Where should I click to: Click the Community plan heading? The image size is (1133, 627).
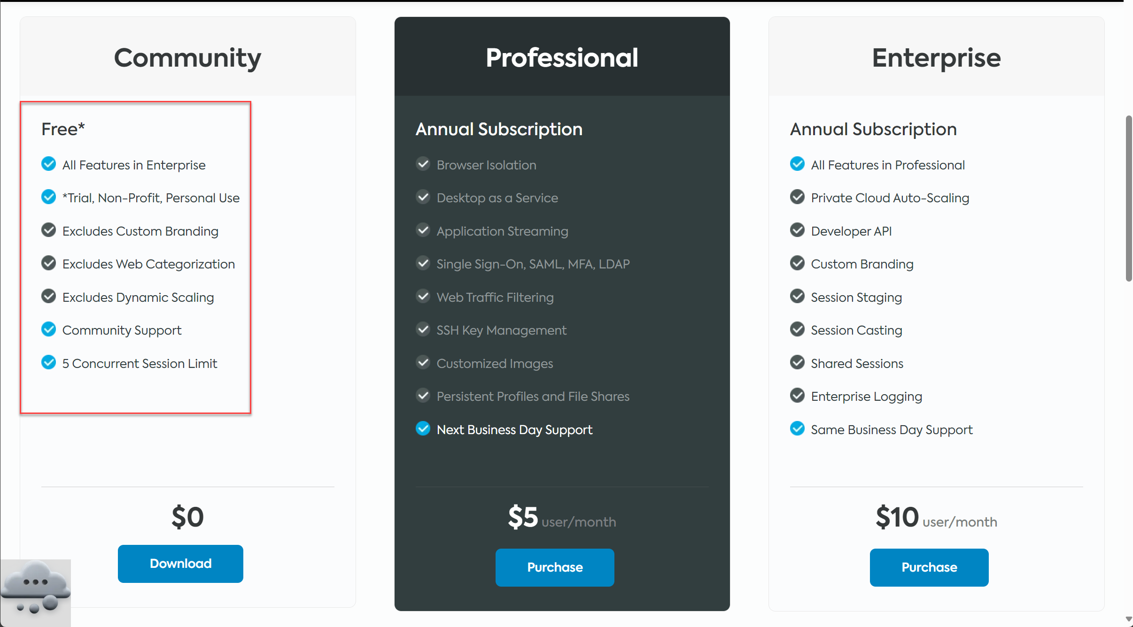[x=187, y=58]
